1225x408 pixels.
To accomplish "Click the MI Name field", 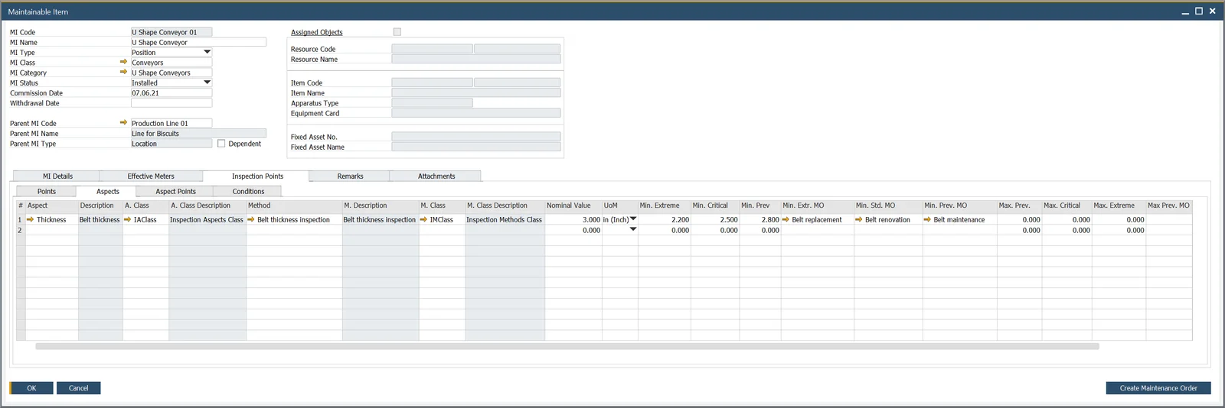I will (198, 42).
